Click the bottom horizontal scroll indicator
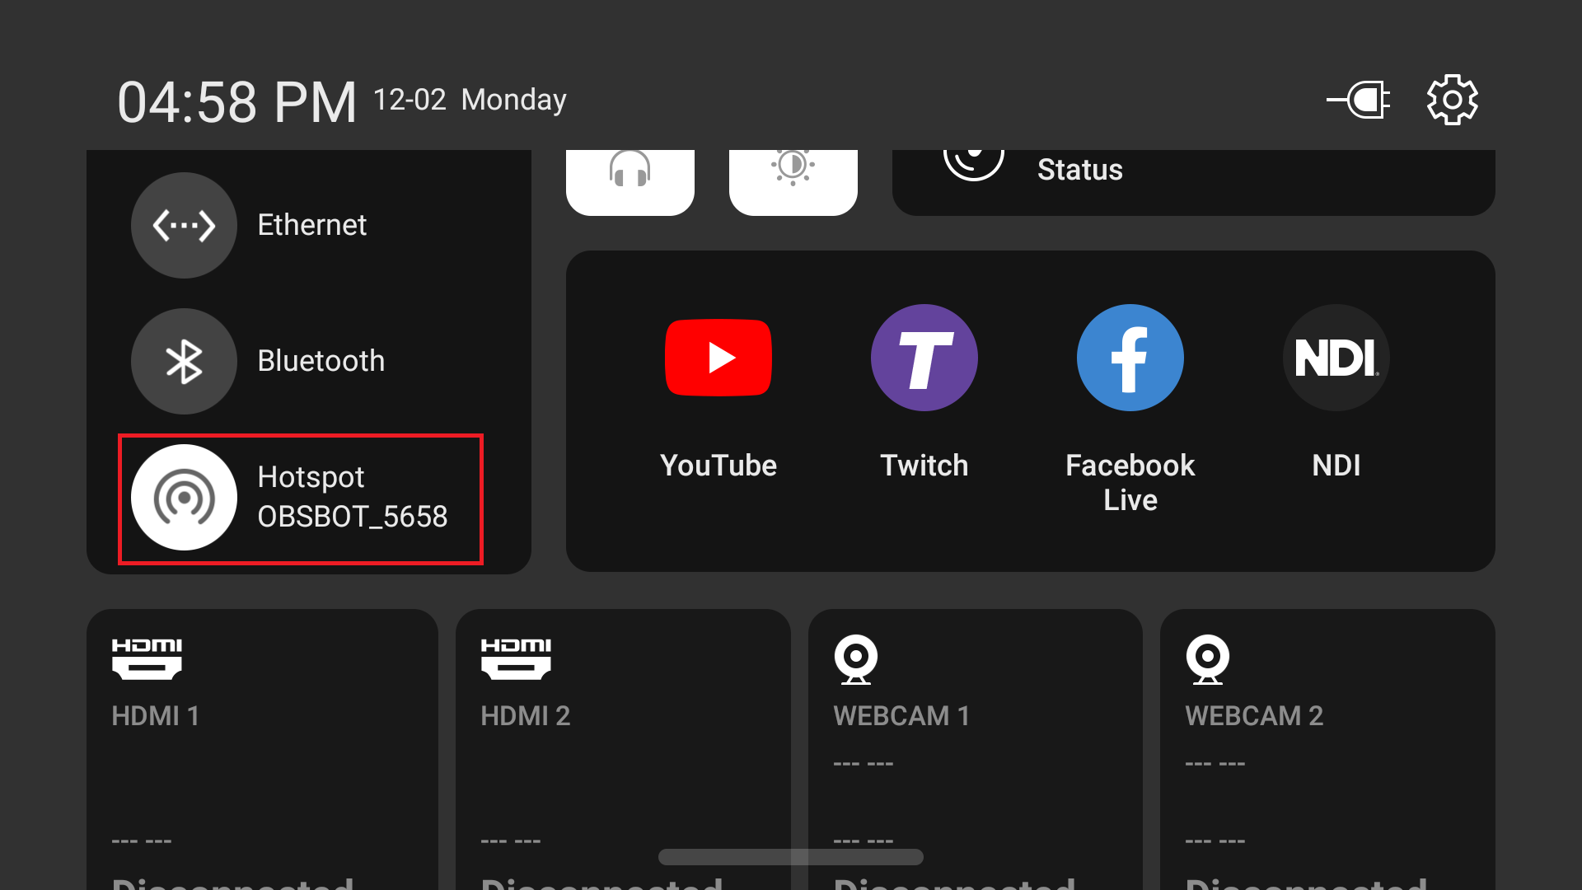Viewport: 1582px width, 890px height. 791,857
